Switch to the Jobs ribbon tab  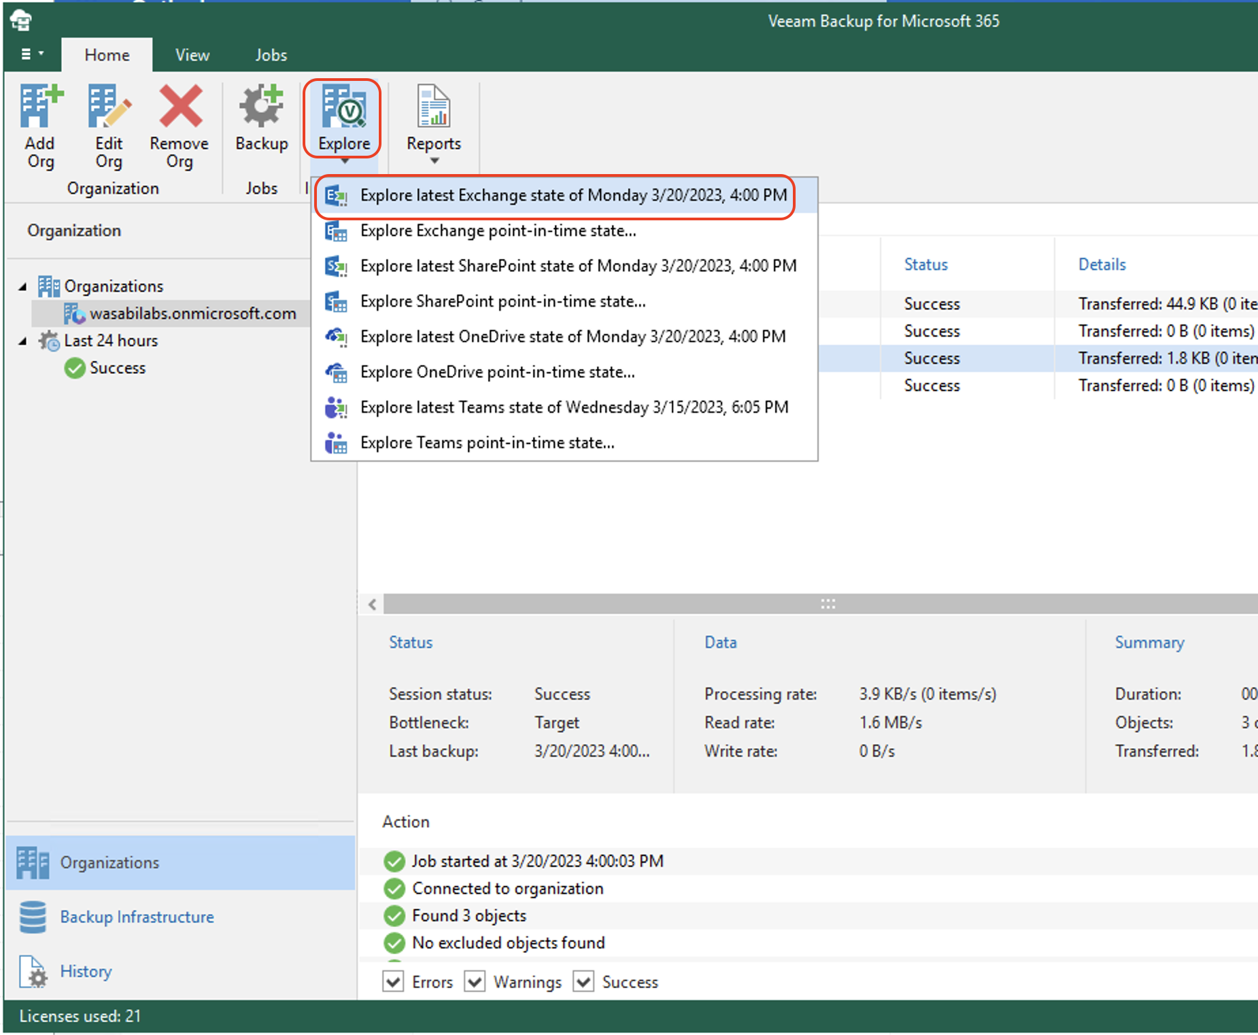coord(271,54)
